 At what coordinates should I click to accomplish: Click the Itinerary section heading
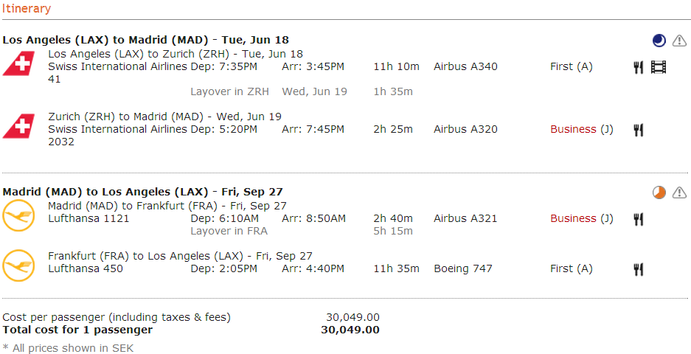(27, 9)
